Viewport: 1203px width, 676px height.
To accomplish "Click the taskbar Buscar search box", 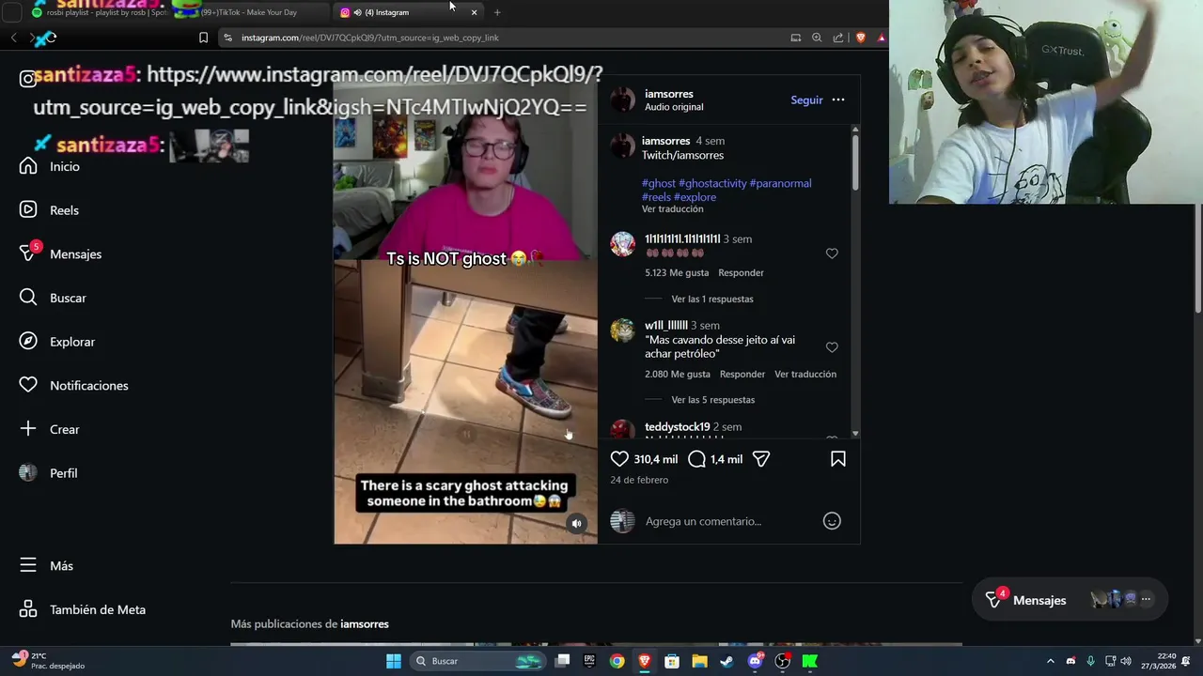I will [479, 661].
